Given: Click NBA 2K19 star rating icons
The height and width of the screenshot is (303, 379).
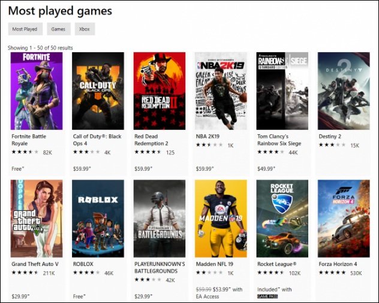Looking at the screenshot, I should click(x=209, y=145).
